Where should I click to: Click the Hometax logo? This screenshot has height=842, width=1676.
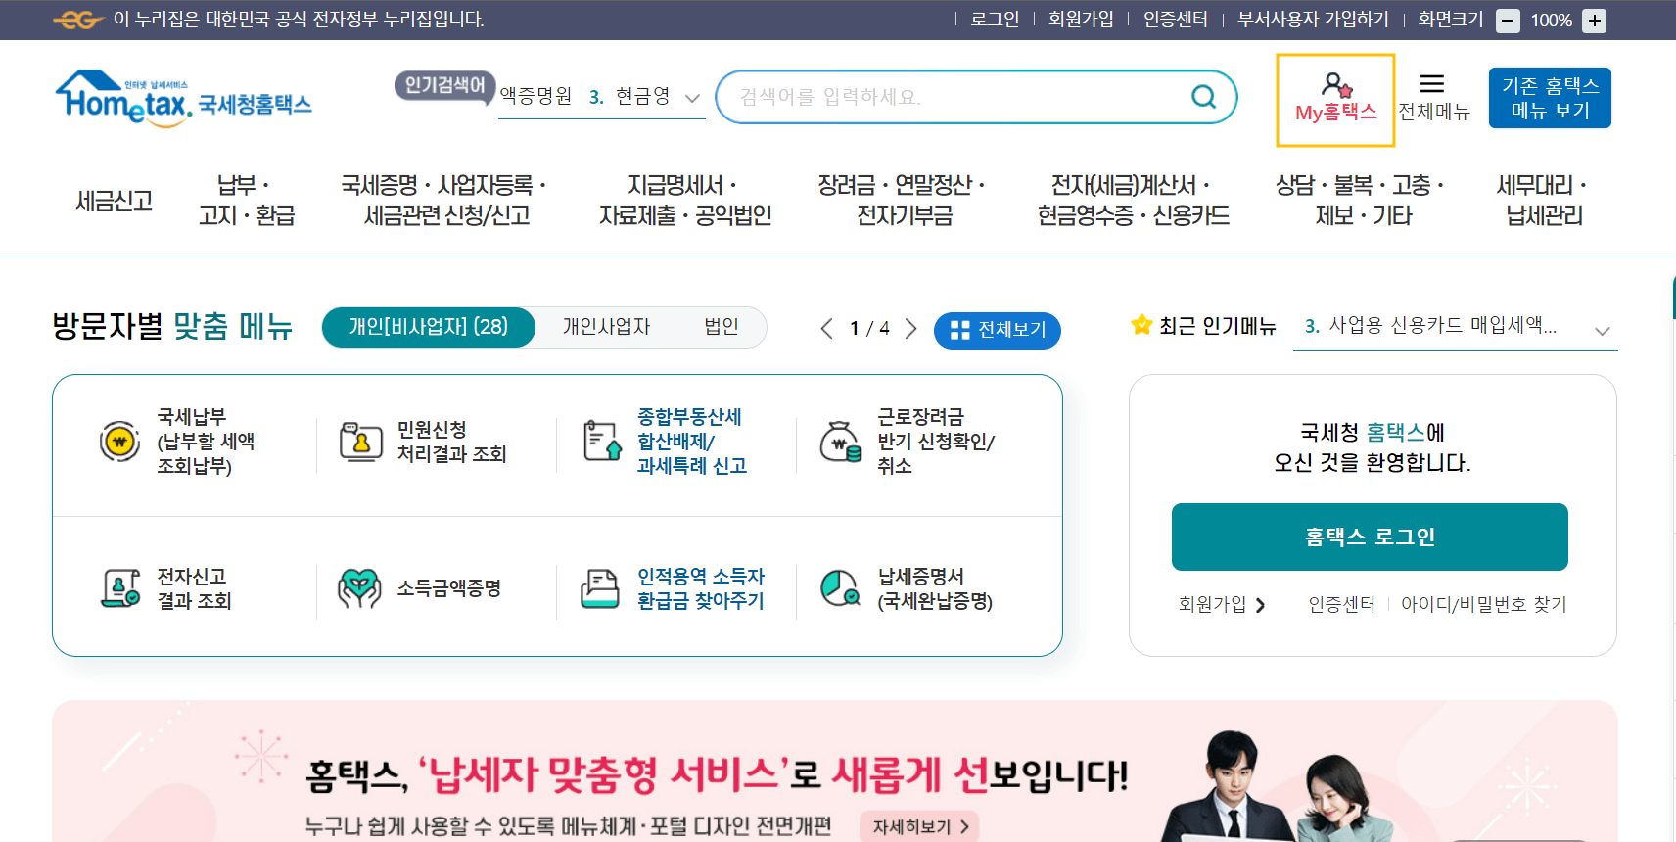point(183,98)
